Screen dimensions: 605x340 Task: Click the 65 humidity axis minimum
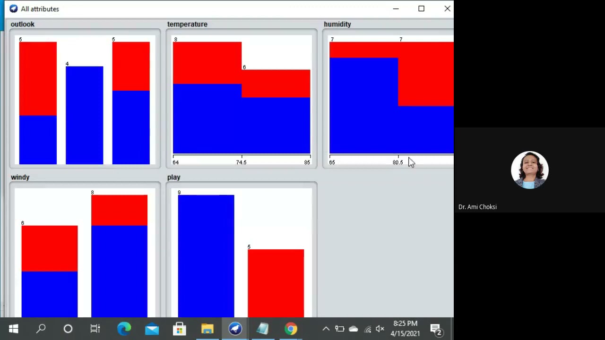tap(332, 162)
